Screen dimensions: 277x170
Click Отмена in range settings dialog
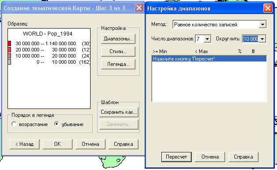[x=210, y=157]
